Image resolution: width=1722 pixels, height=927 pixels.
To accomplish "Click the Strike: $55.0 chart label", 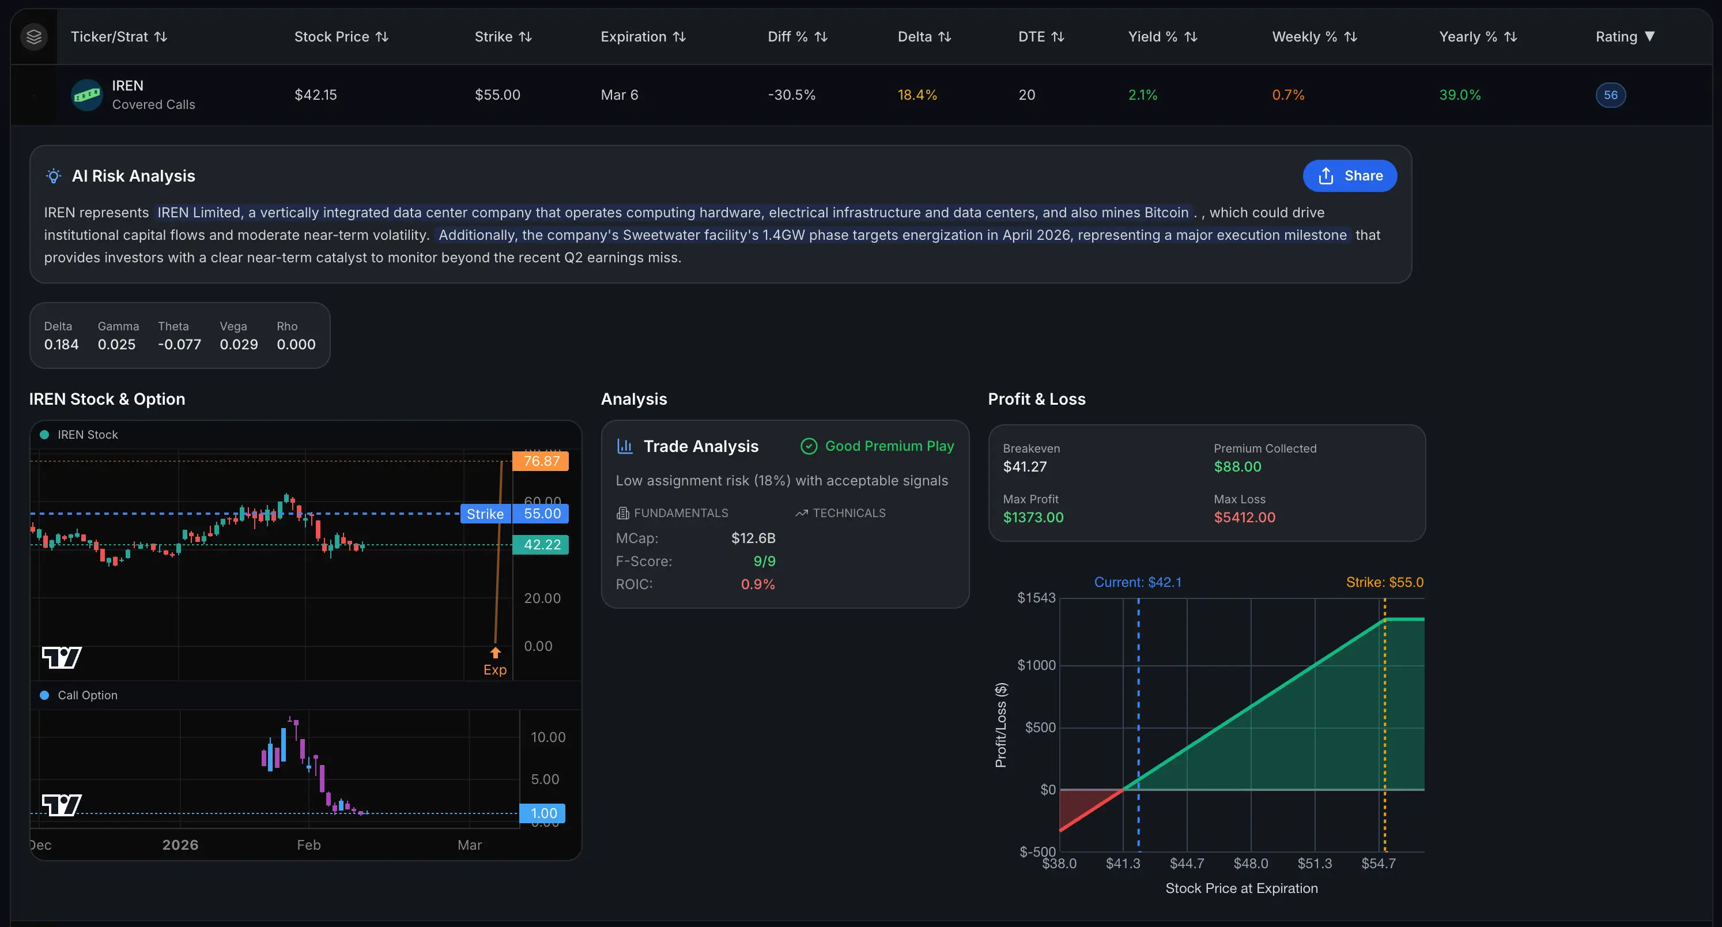I will (1384, 583).
